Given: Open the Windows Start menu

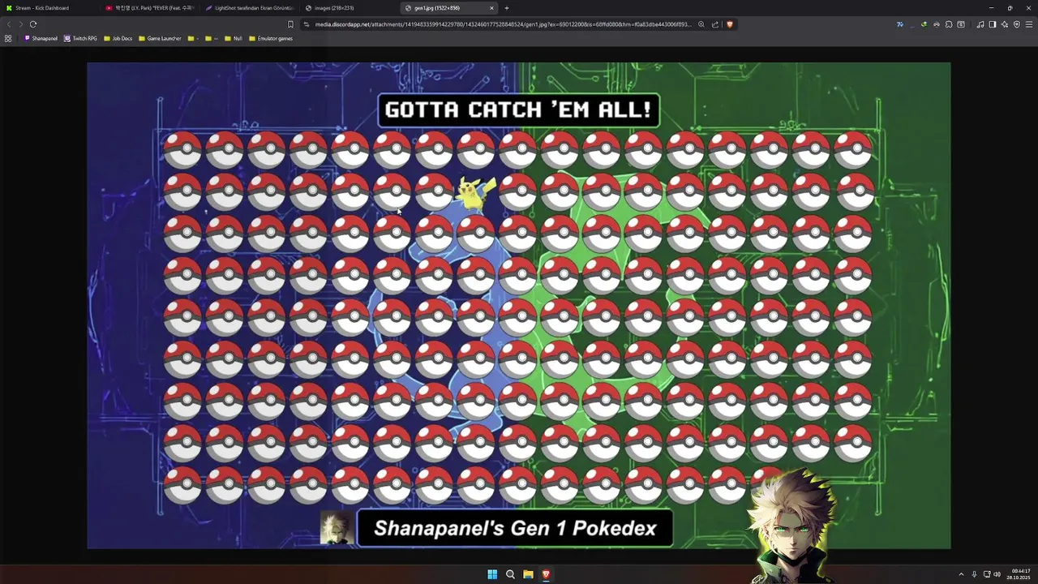Looking at the screenshot, I should point(492,574).
